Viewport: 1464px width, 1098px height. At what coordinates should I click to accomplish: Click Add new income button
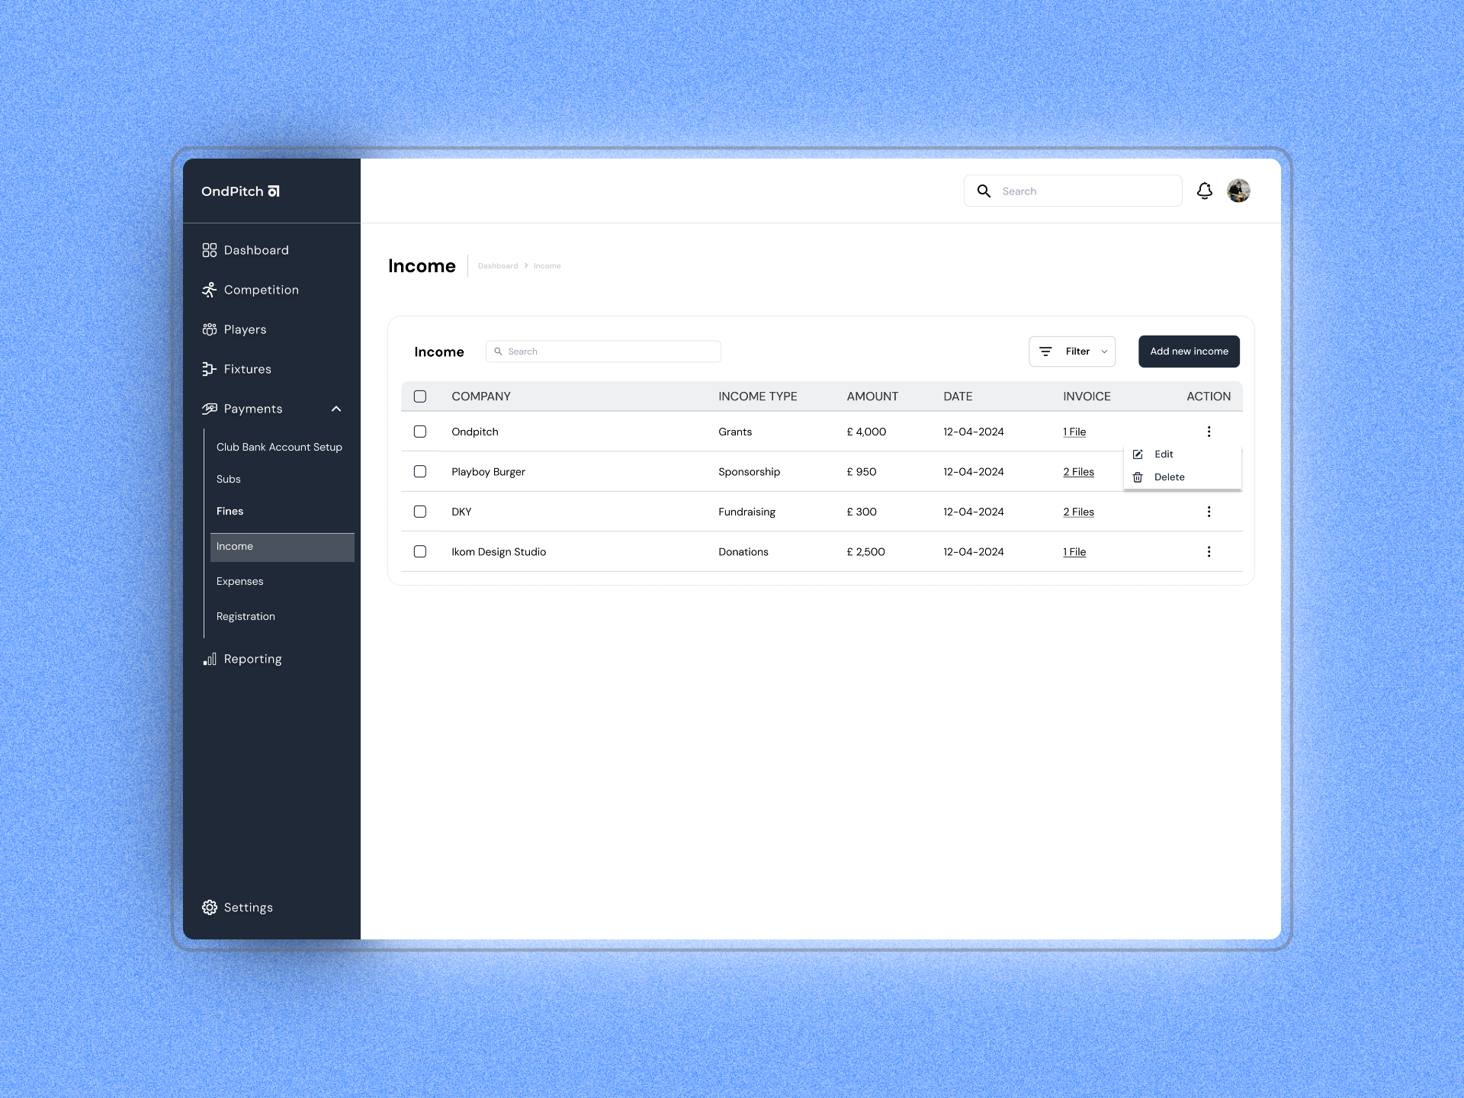pyautogui.click(x=1189, y=352)
